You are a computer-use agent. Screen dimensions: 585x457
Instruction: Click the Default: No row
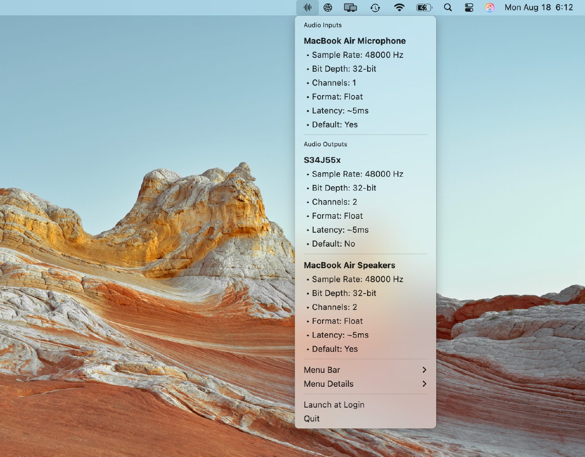pyautogui.click(x=365, y=244)
